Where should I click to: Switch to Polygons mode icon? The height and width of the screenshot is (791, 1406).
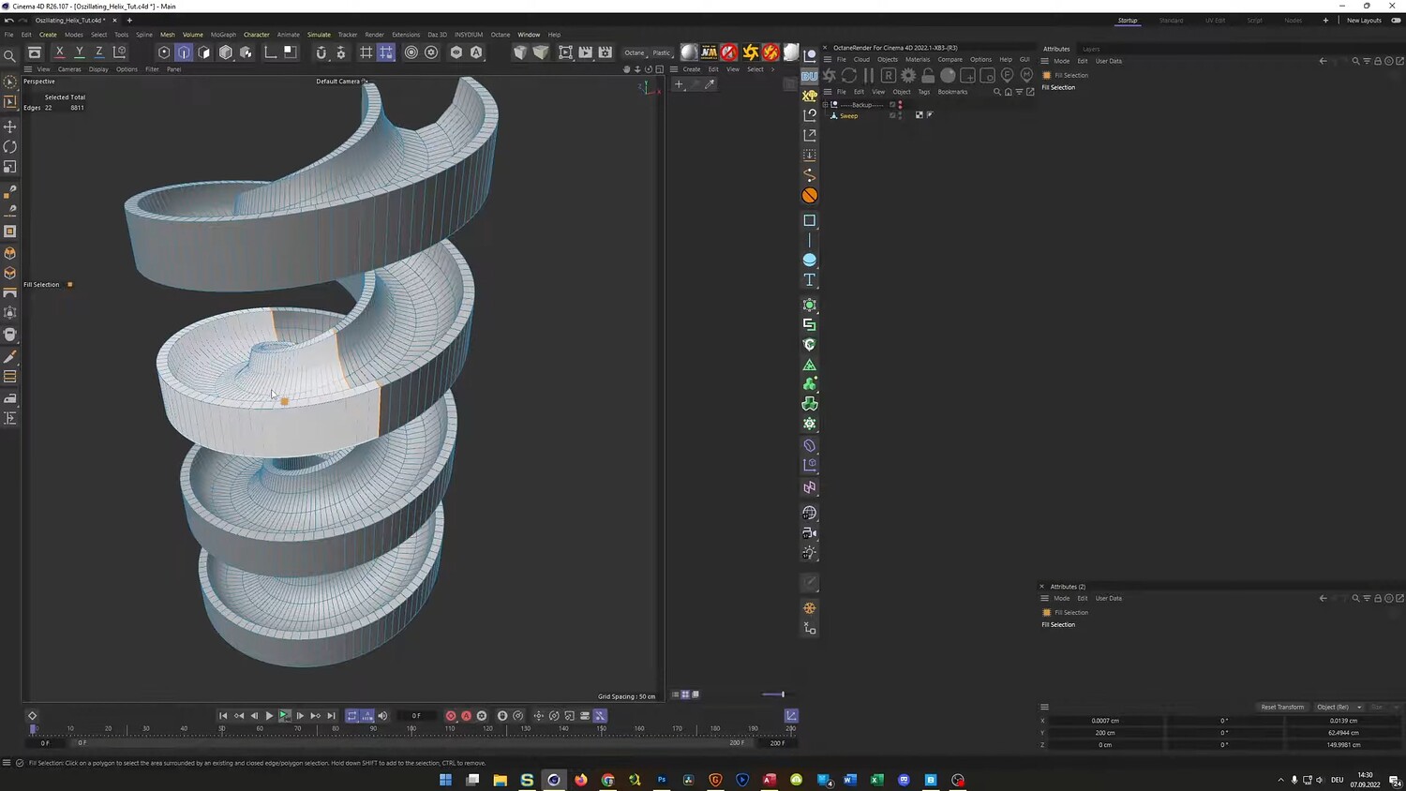pyautogui.click(x=204, y=52)
